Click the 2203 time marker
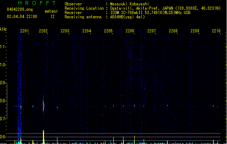The height and width of the screenshot is (144, 227). pos(65,31)
